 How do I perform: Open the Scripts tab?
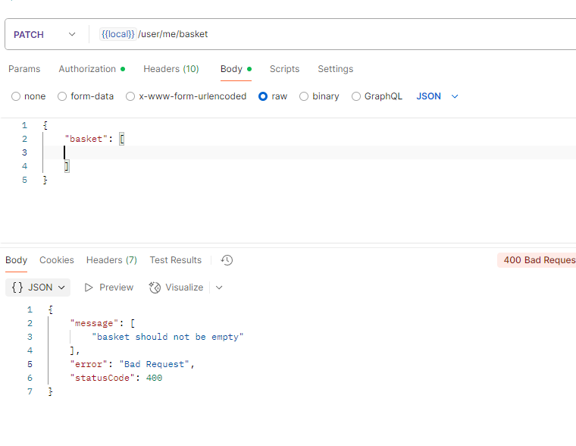point(285,69)
